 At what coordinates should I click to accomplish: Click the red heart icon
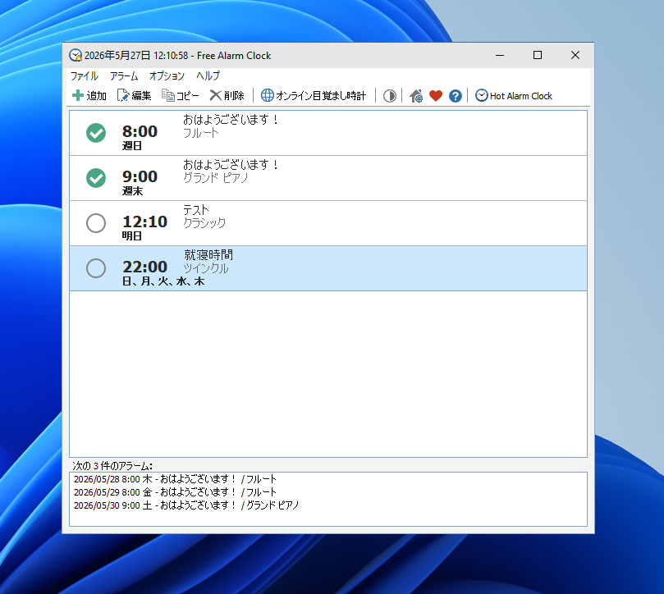click(435, 96)
